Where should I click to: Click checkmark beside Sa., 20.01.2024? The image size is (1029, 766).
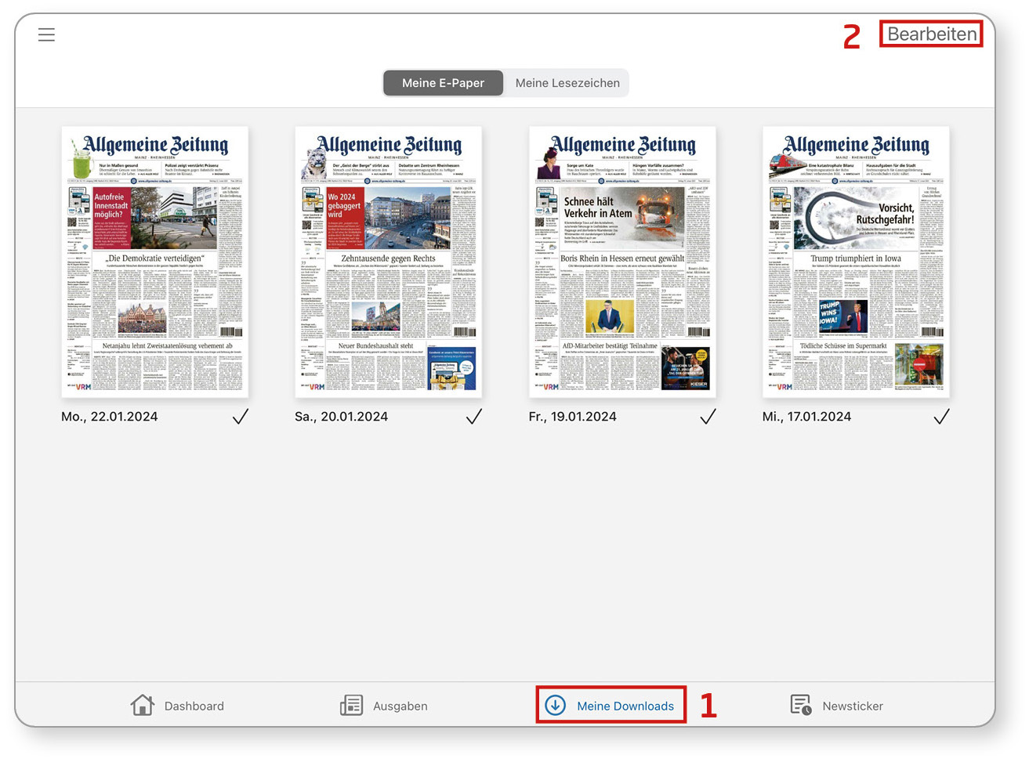[x=474, y=417]
